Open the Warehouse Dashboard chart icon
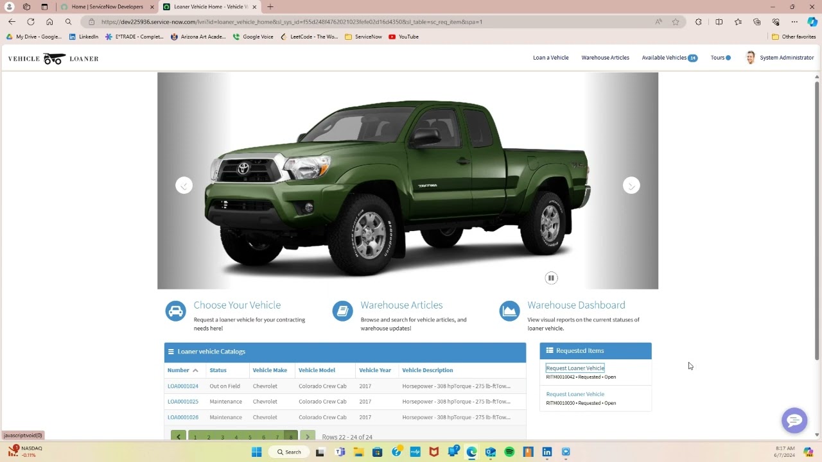Viewport: 822px width, 462px height. click(509, 311)
